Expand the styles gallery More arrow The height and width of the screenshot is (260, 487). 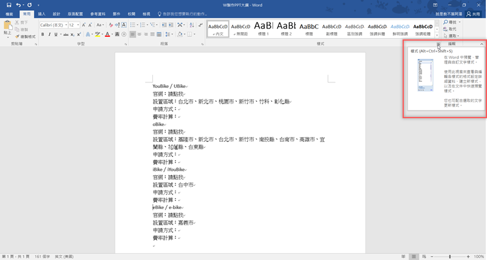click(437, 36)
